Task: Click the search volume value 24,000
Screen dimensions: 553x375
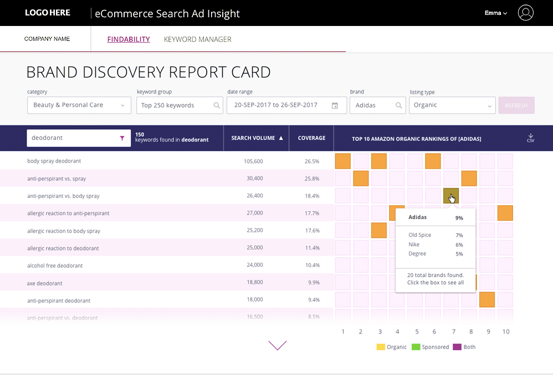Action: [255, 265]
